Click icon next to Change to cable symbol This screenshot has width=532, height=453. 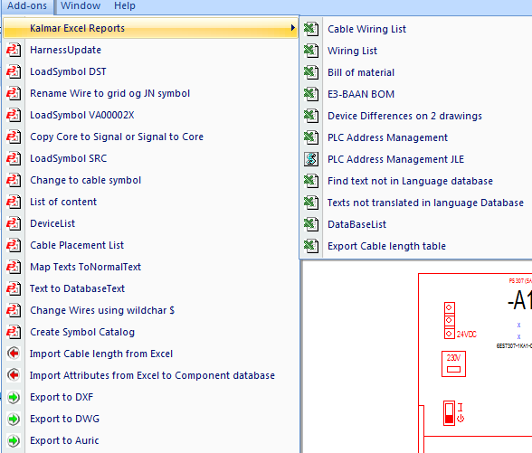pyautogui.click(x=14, y=181)
